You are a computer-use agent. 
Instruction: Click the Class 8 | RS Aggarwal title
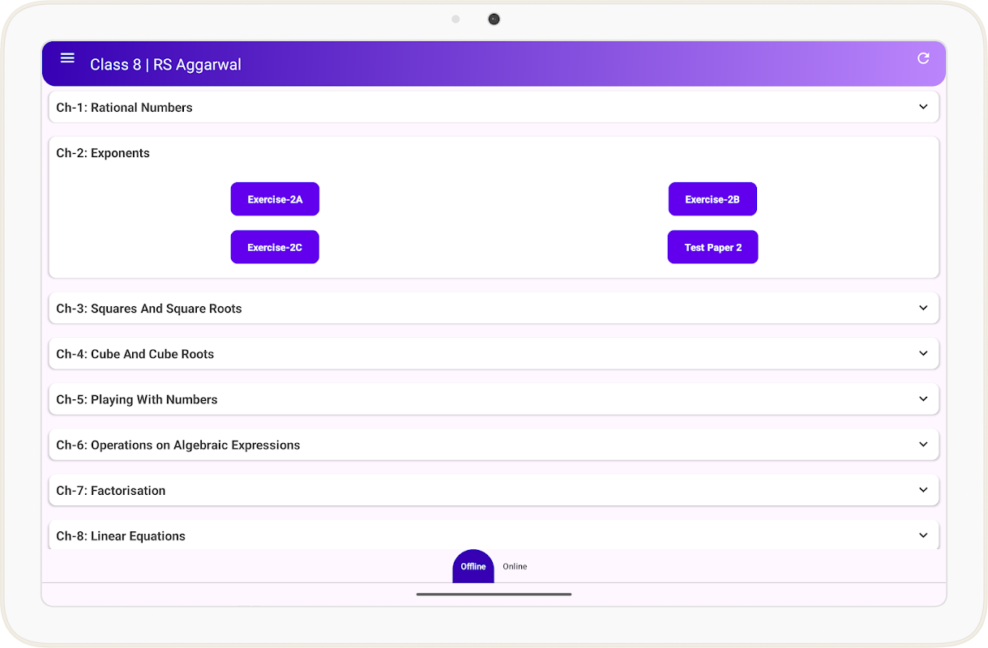coord(165,65)
